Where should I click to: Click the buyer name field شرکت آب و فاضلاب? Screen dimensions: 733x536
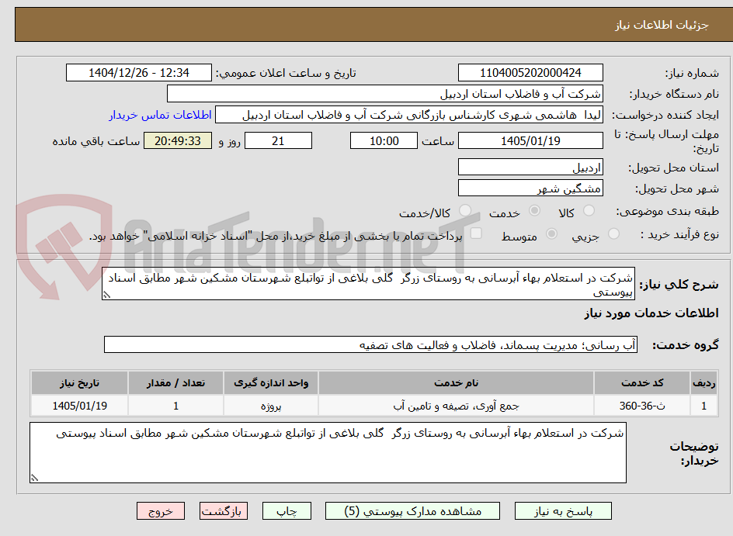coord(384,94)
